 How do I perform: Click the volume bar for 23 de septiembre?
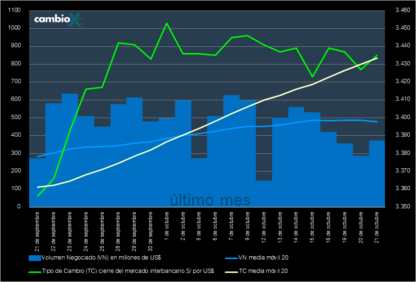click(70, 150)
